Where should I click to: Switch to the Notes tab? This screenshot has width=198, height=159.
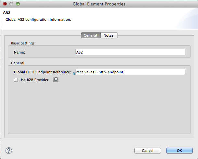coord(108,35)
